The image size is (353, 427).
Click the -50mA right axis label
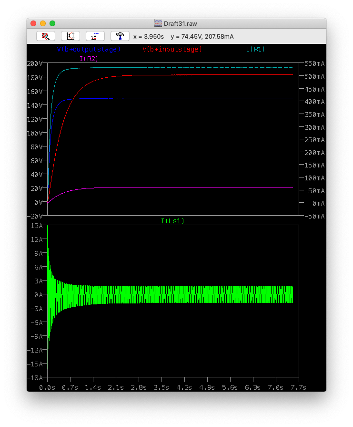314,216
